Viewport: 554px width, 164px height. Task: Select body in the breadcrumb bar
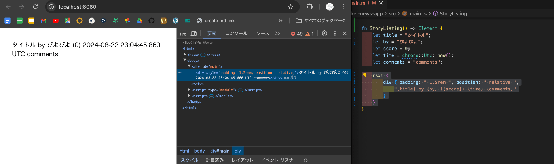(199, 151)
